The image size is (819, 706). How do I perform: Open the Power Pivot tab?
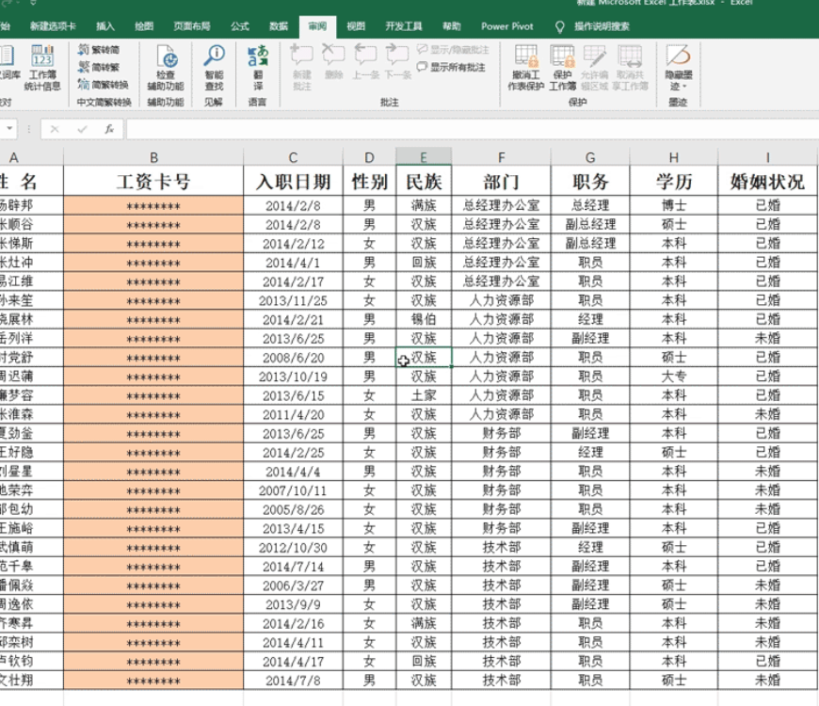pos(507,26)
